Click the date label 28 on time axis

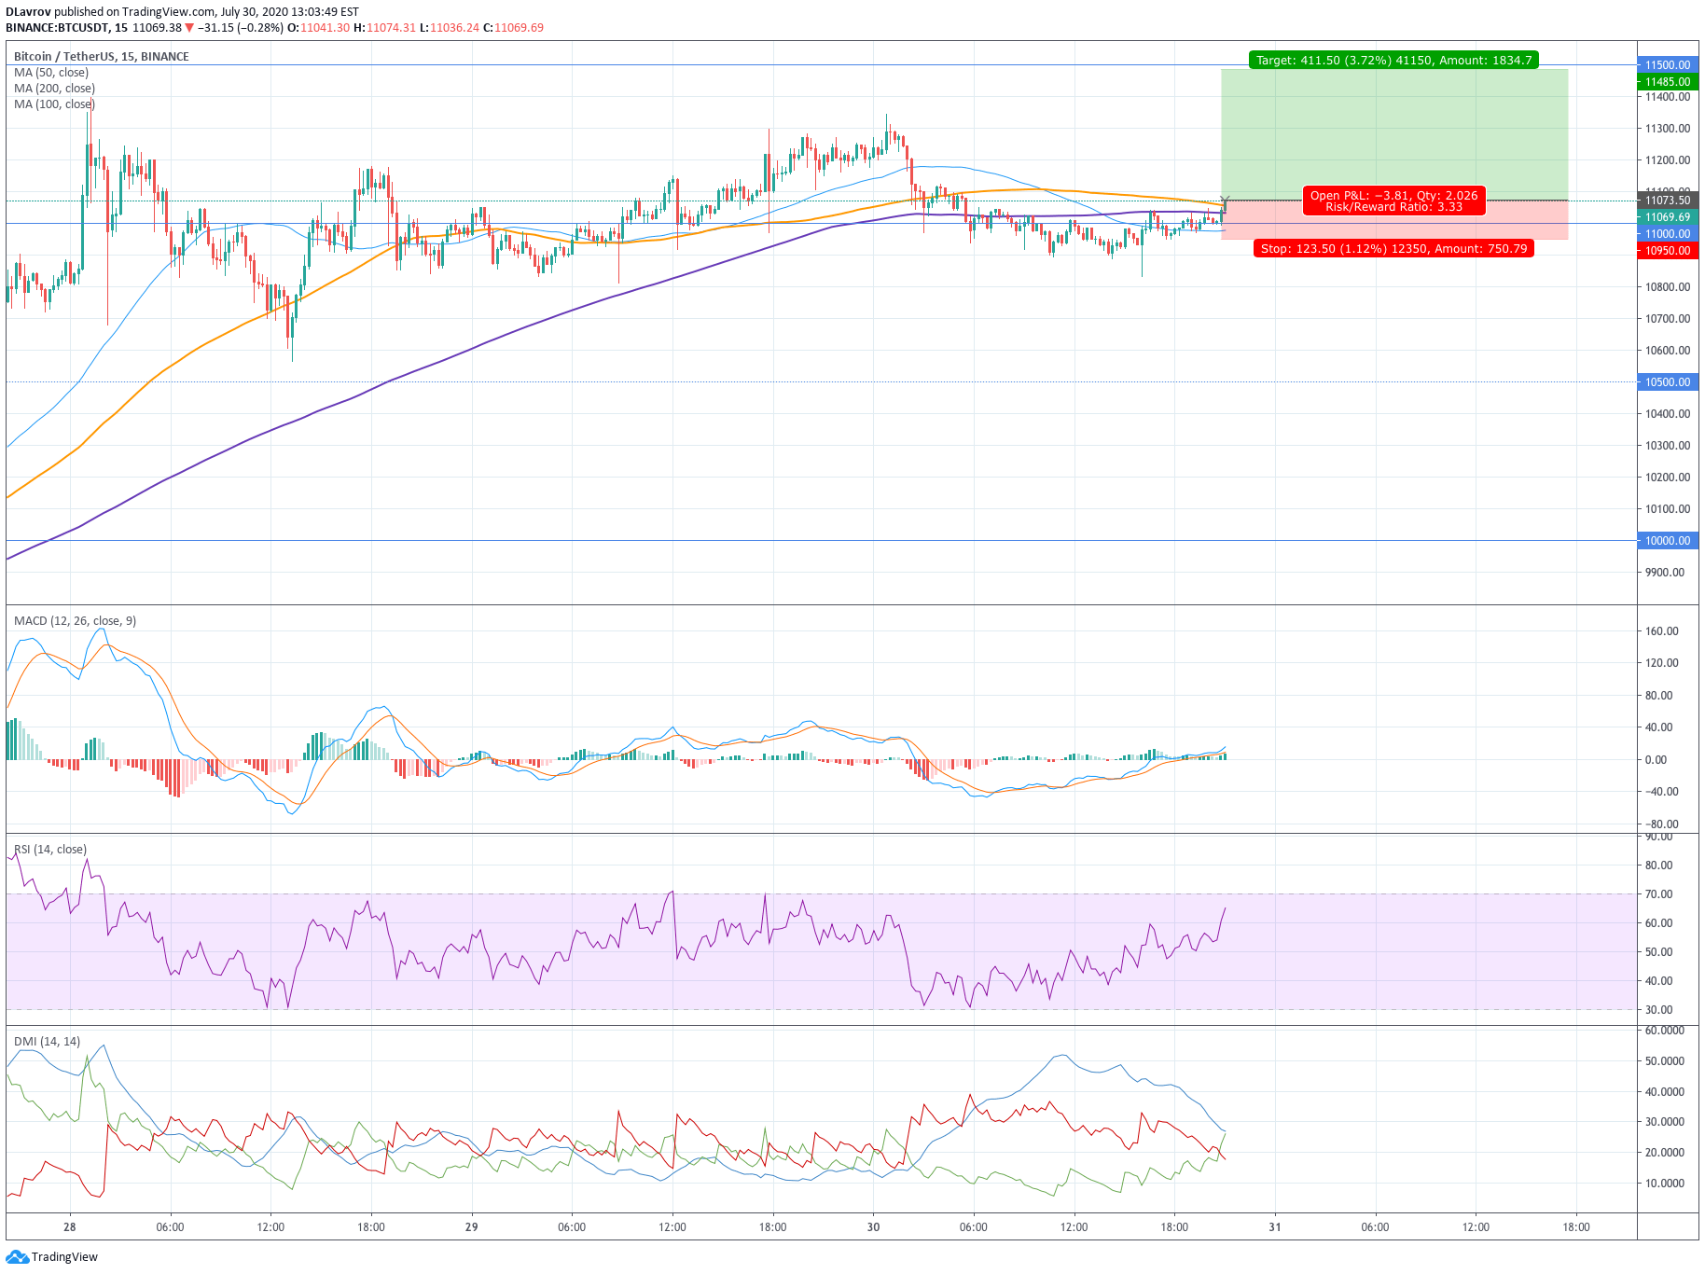pyautogui.click(x=70, y=1227)
